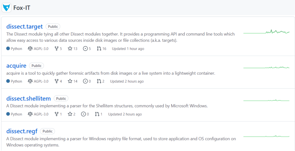Click the fork icon for acquire
The height and width of the screenshot is (151, 295).
[x=56, y=81]
